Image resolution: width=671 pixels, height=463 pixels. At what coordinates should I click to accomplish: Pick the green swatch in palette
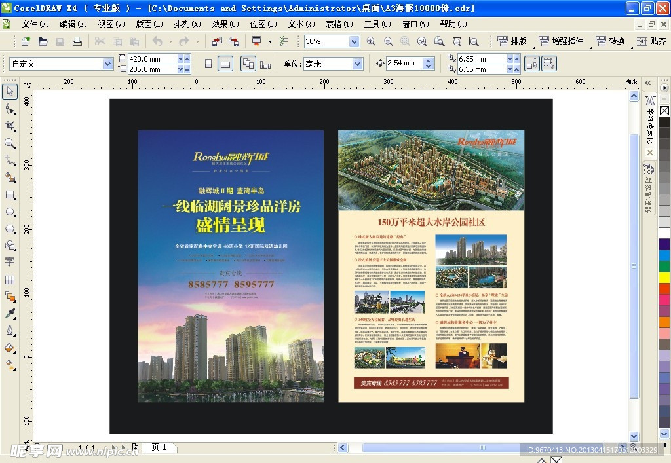pos(664,267)
